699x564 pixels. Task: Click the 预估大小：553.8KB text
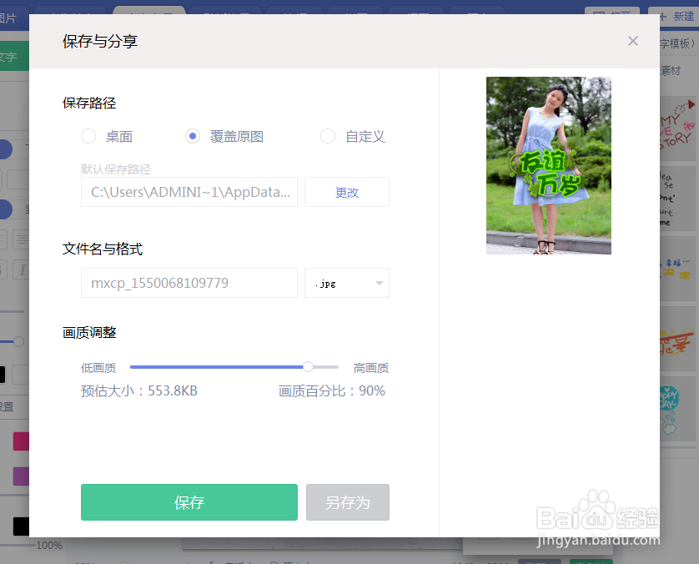tap(139, 391)
